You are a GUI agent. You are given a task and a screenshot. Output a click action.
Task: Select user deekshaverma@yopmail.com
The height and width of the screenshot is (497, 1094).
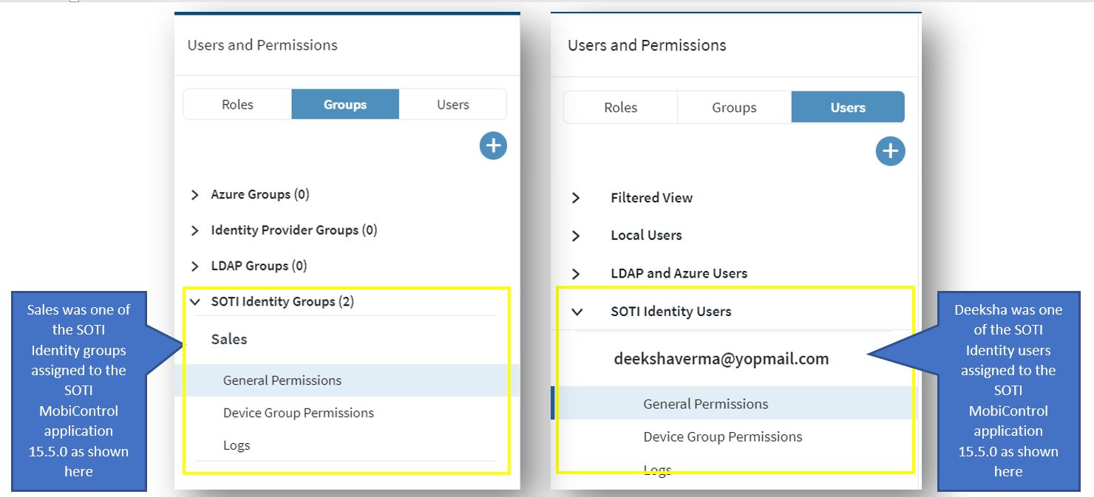pyautogui.click(x=721, y=359)
